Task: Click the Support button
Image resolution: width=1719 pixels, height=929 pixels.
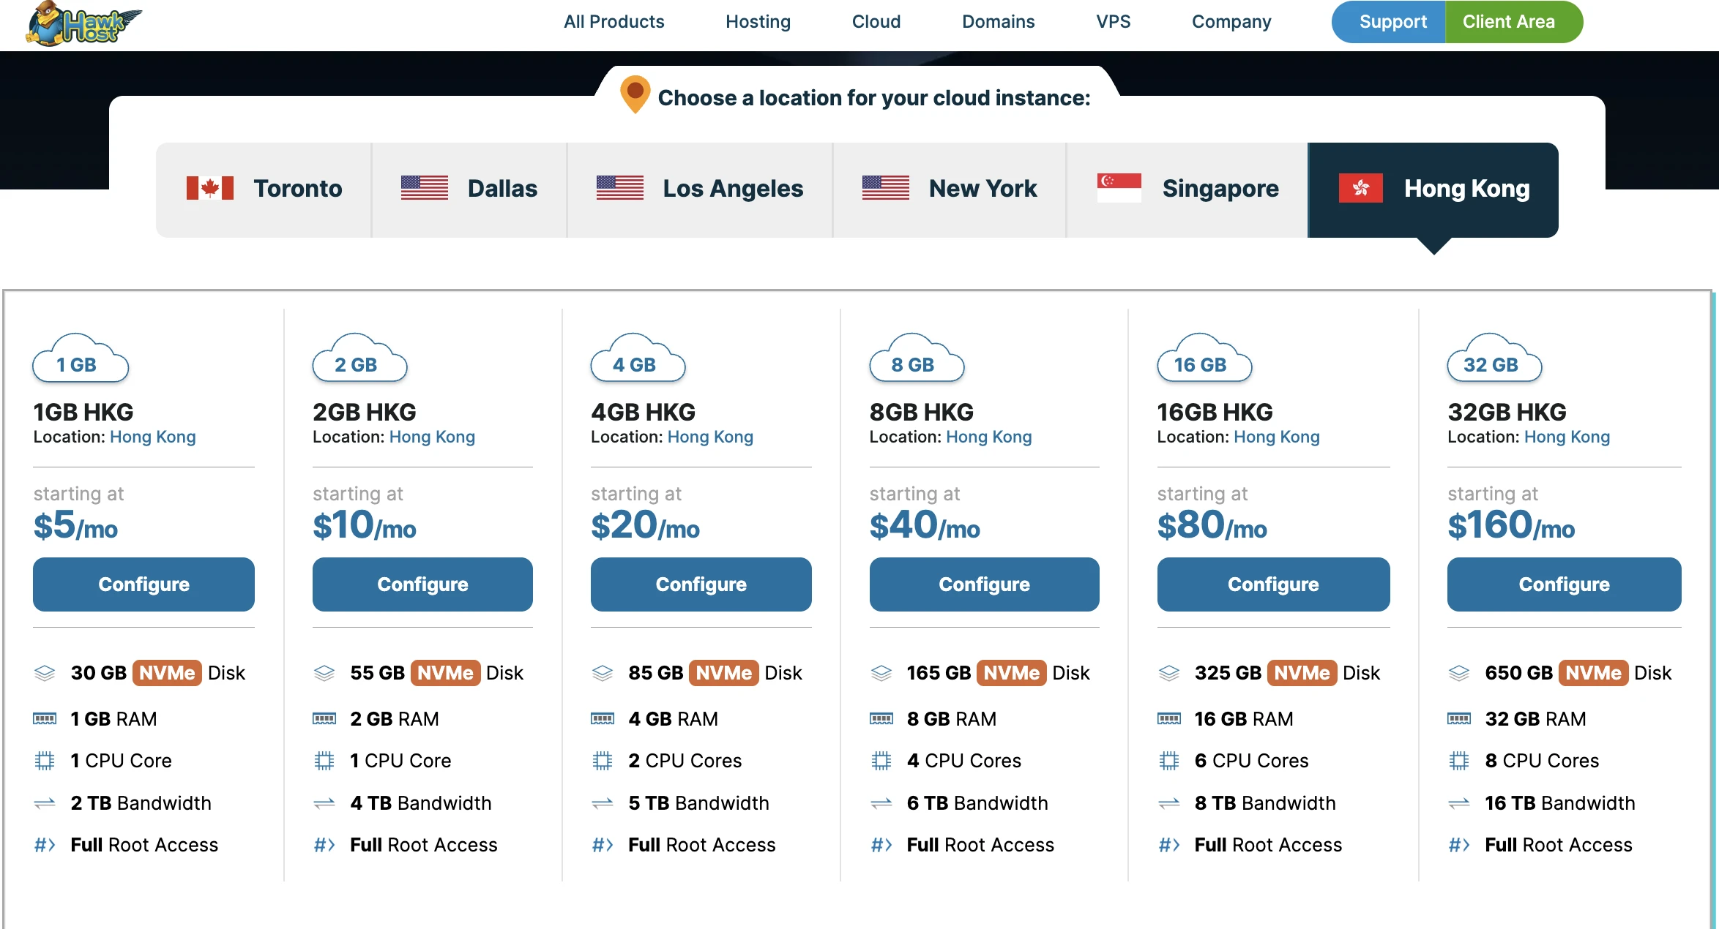Action: (1390, 22)
